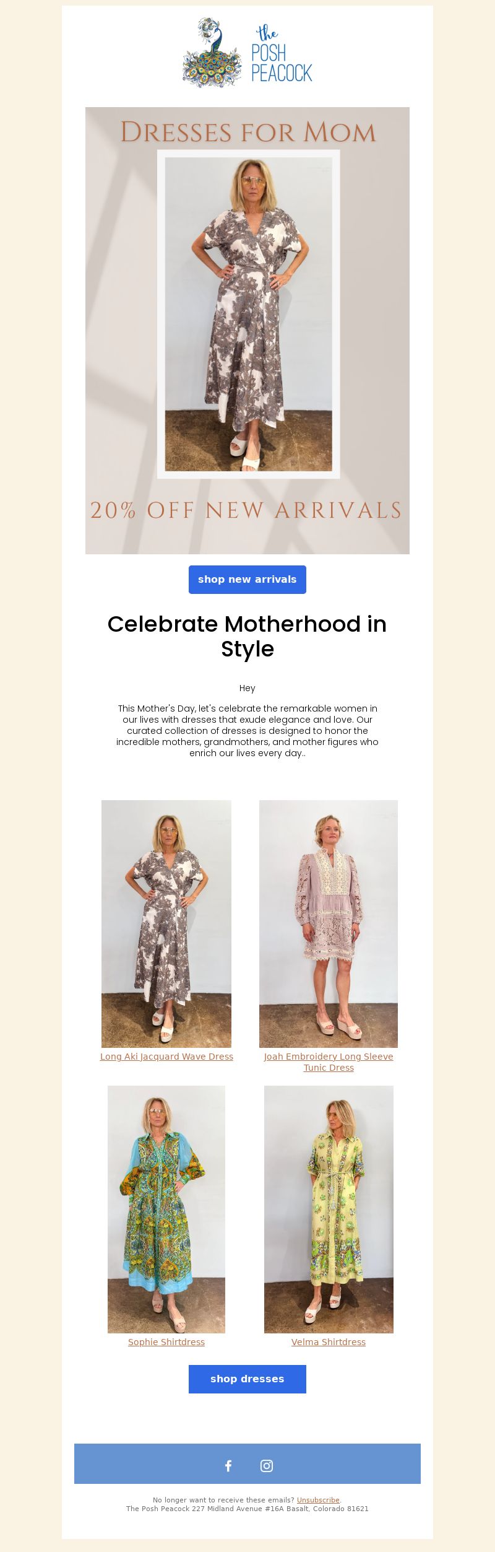Click the shop new arrivals button

click(247, 580)
